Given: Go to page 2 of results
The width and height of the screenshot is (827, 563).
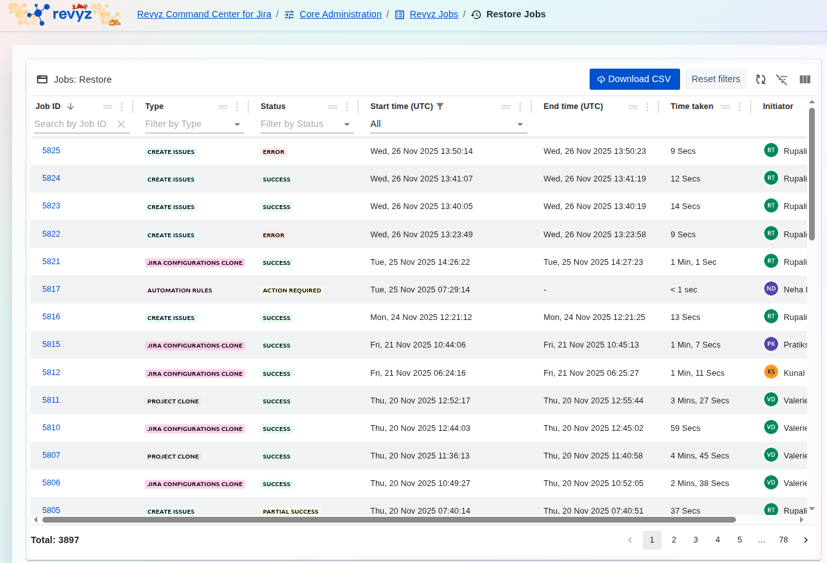Looking at the screenshot, I should point(674,540).
